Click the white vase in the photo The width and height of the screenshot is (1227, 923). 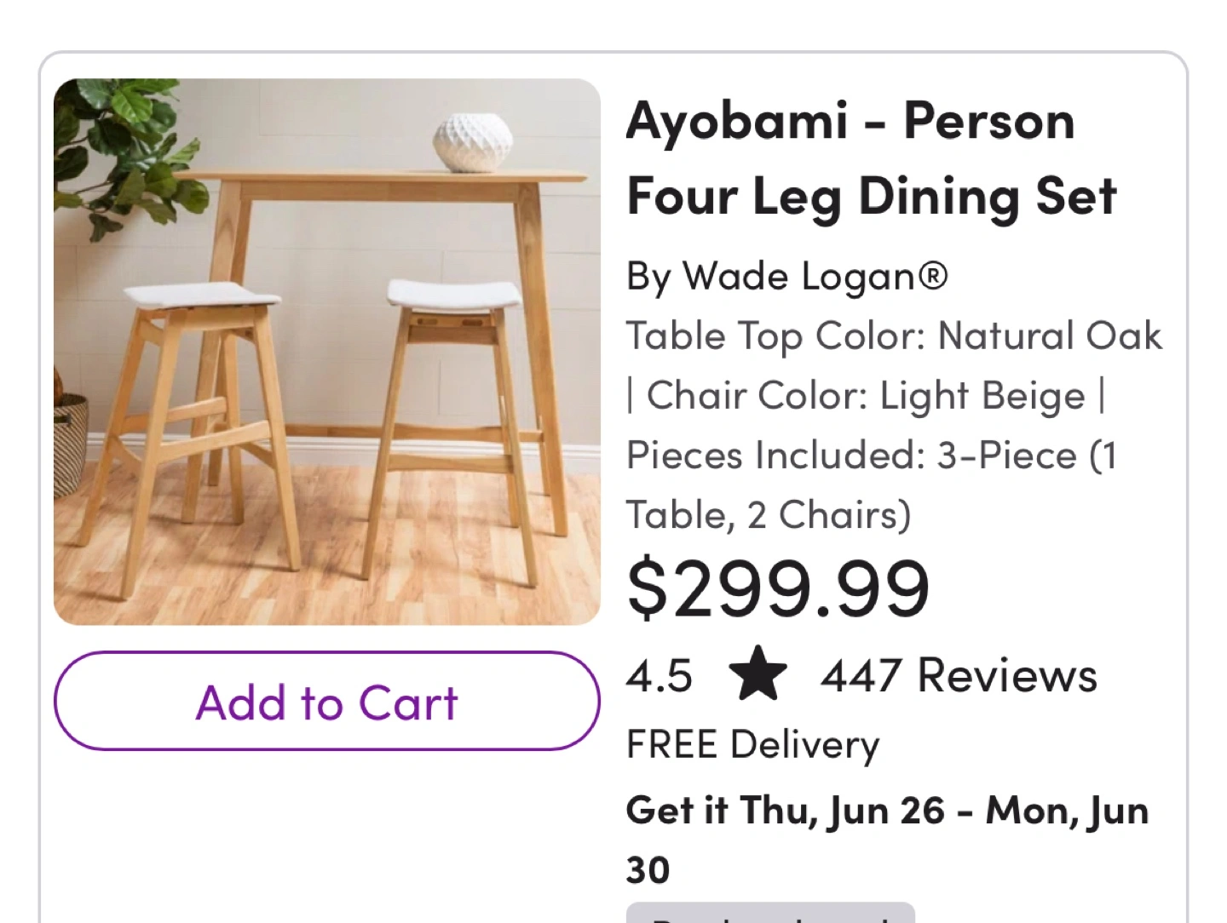tap(473, 142)
